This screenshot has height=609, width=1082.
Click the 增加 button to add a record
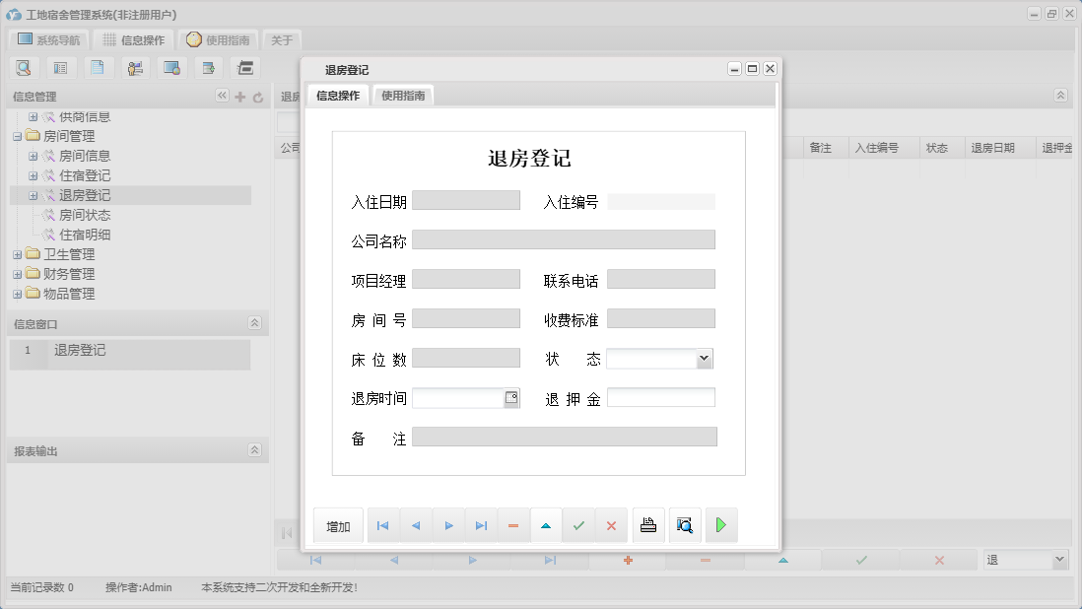(338, 525)
